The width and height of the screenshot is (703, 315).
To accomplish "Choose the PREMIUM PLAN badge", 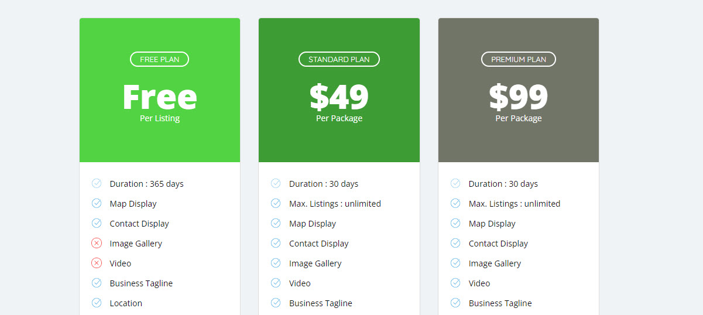I will (x=519, y=59).
